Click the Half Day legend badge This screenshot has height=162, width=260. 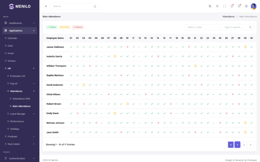click(x=64, y=27)
